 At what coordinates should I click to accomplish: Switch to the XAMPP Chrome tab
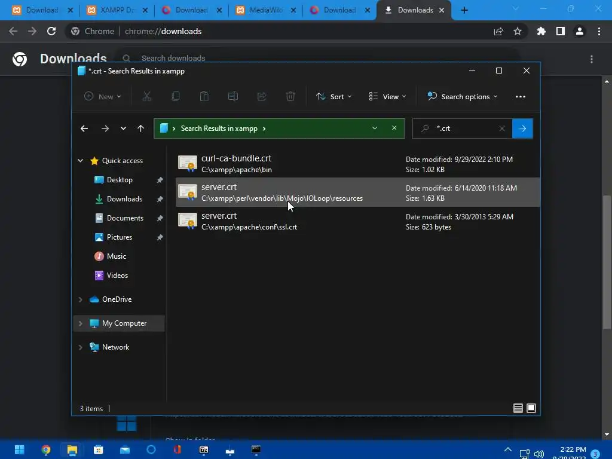(117, 10)
